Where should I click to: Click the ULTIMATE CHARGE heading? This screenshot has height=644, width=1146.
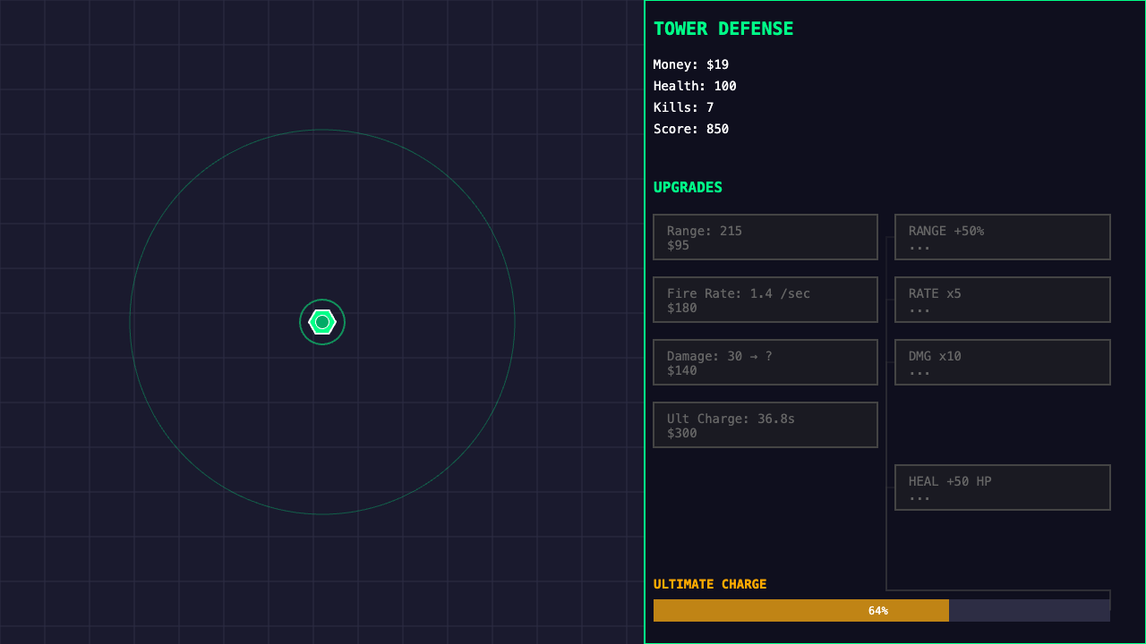[x=711, y=583]
